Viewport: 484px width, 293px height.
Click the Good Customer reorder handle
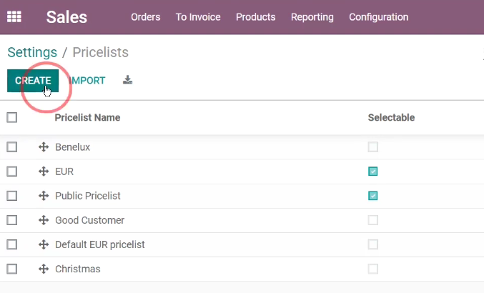[x=44, y=220]
